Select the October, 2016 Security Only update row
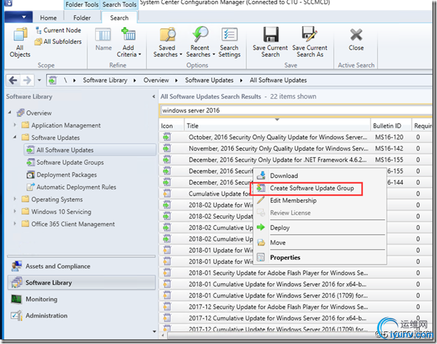 [295, 137]
